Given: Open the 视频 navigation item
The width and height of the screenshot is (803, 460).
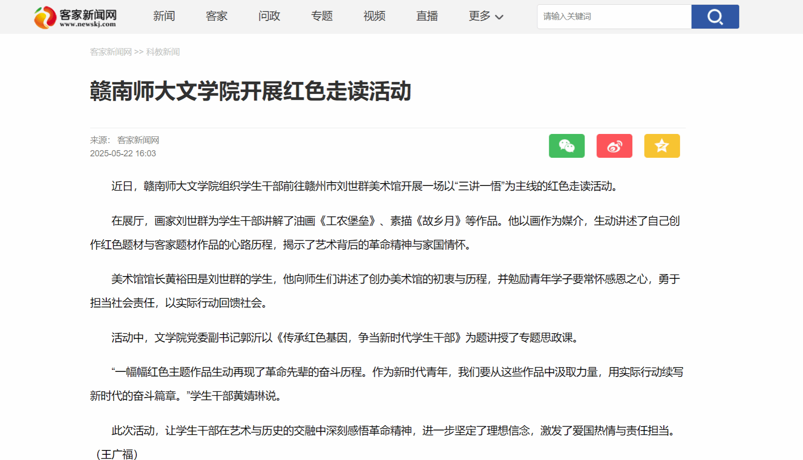Looking at the screenshot, I should (374, 16).
